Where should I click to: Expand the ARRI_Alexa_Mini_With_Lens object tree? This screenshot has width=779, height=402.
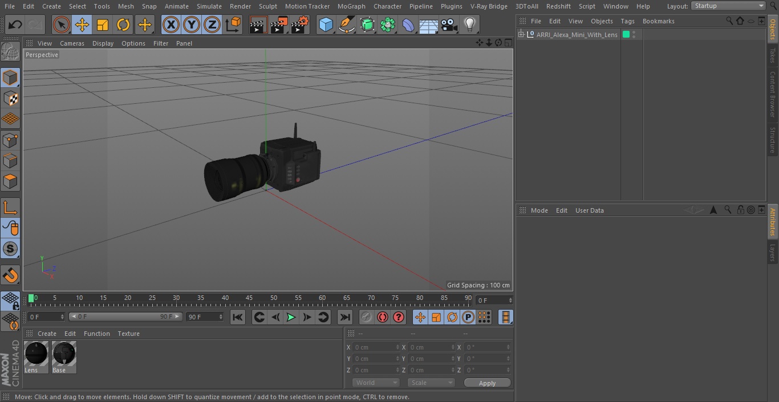[x=521, y=35]
